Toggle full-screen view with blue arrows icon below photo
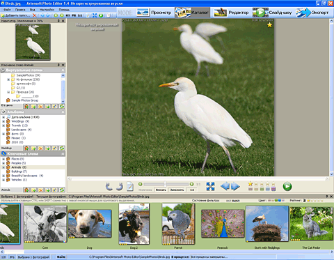 tap(210, 186)
